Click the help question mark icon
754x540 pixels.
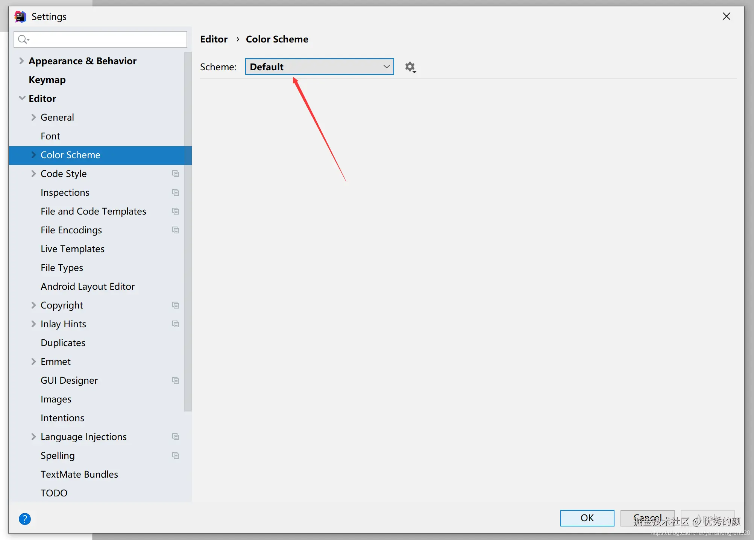pos(25,519)
